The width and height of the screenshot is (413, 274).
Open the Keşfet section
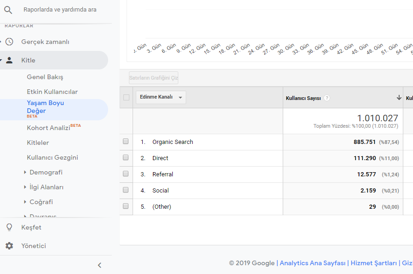(31, 228)
